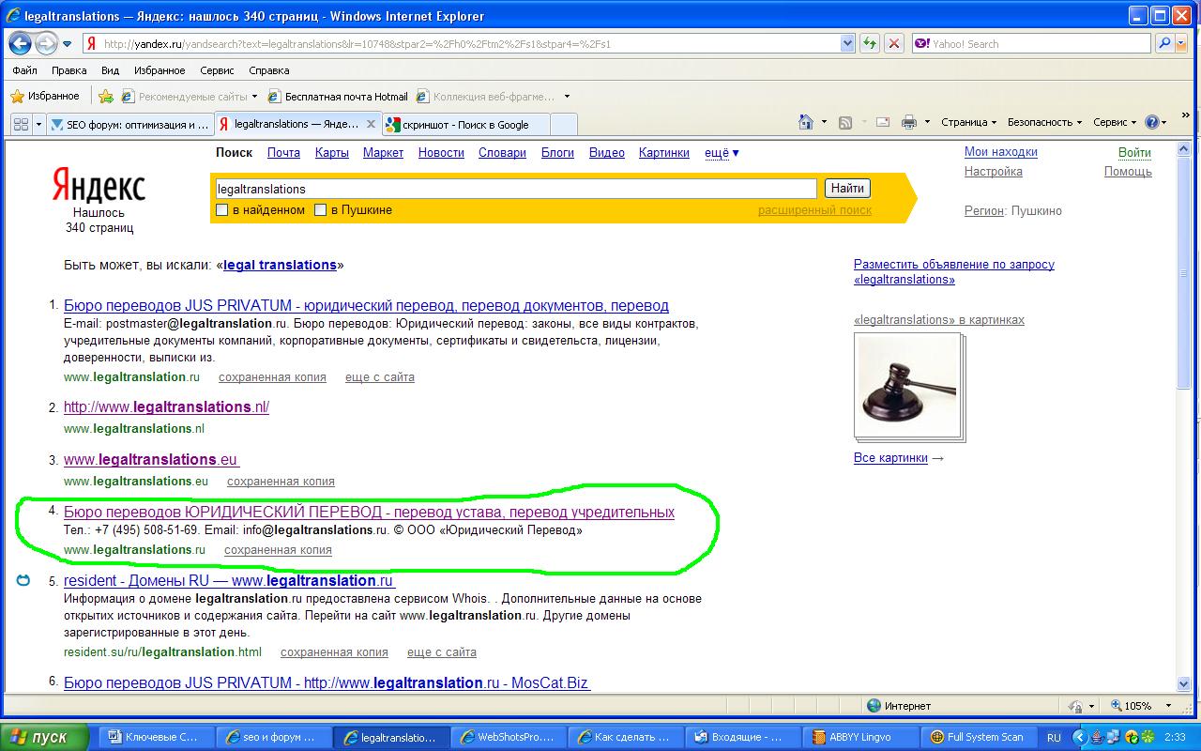
Task: Click the blue icon beside result 5
Action: (23, 581)
